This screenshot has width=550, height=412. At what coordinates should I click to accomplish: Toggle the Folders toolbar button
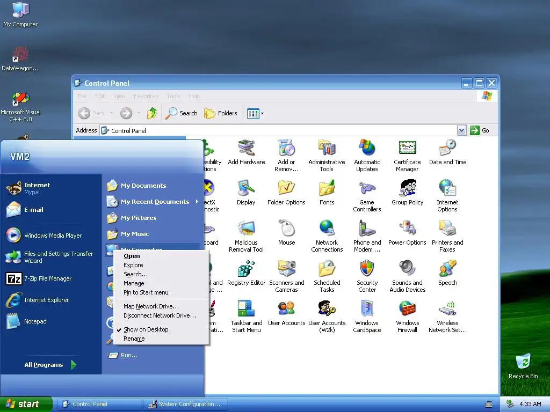(x=221, y=114)
